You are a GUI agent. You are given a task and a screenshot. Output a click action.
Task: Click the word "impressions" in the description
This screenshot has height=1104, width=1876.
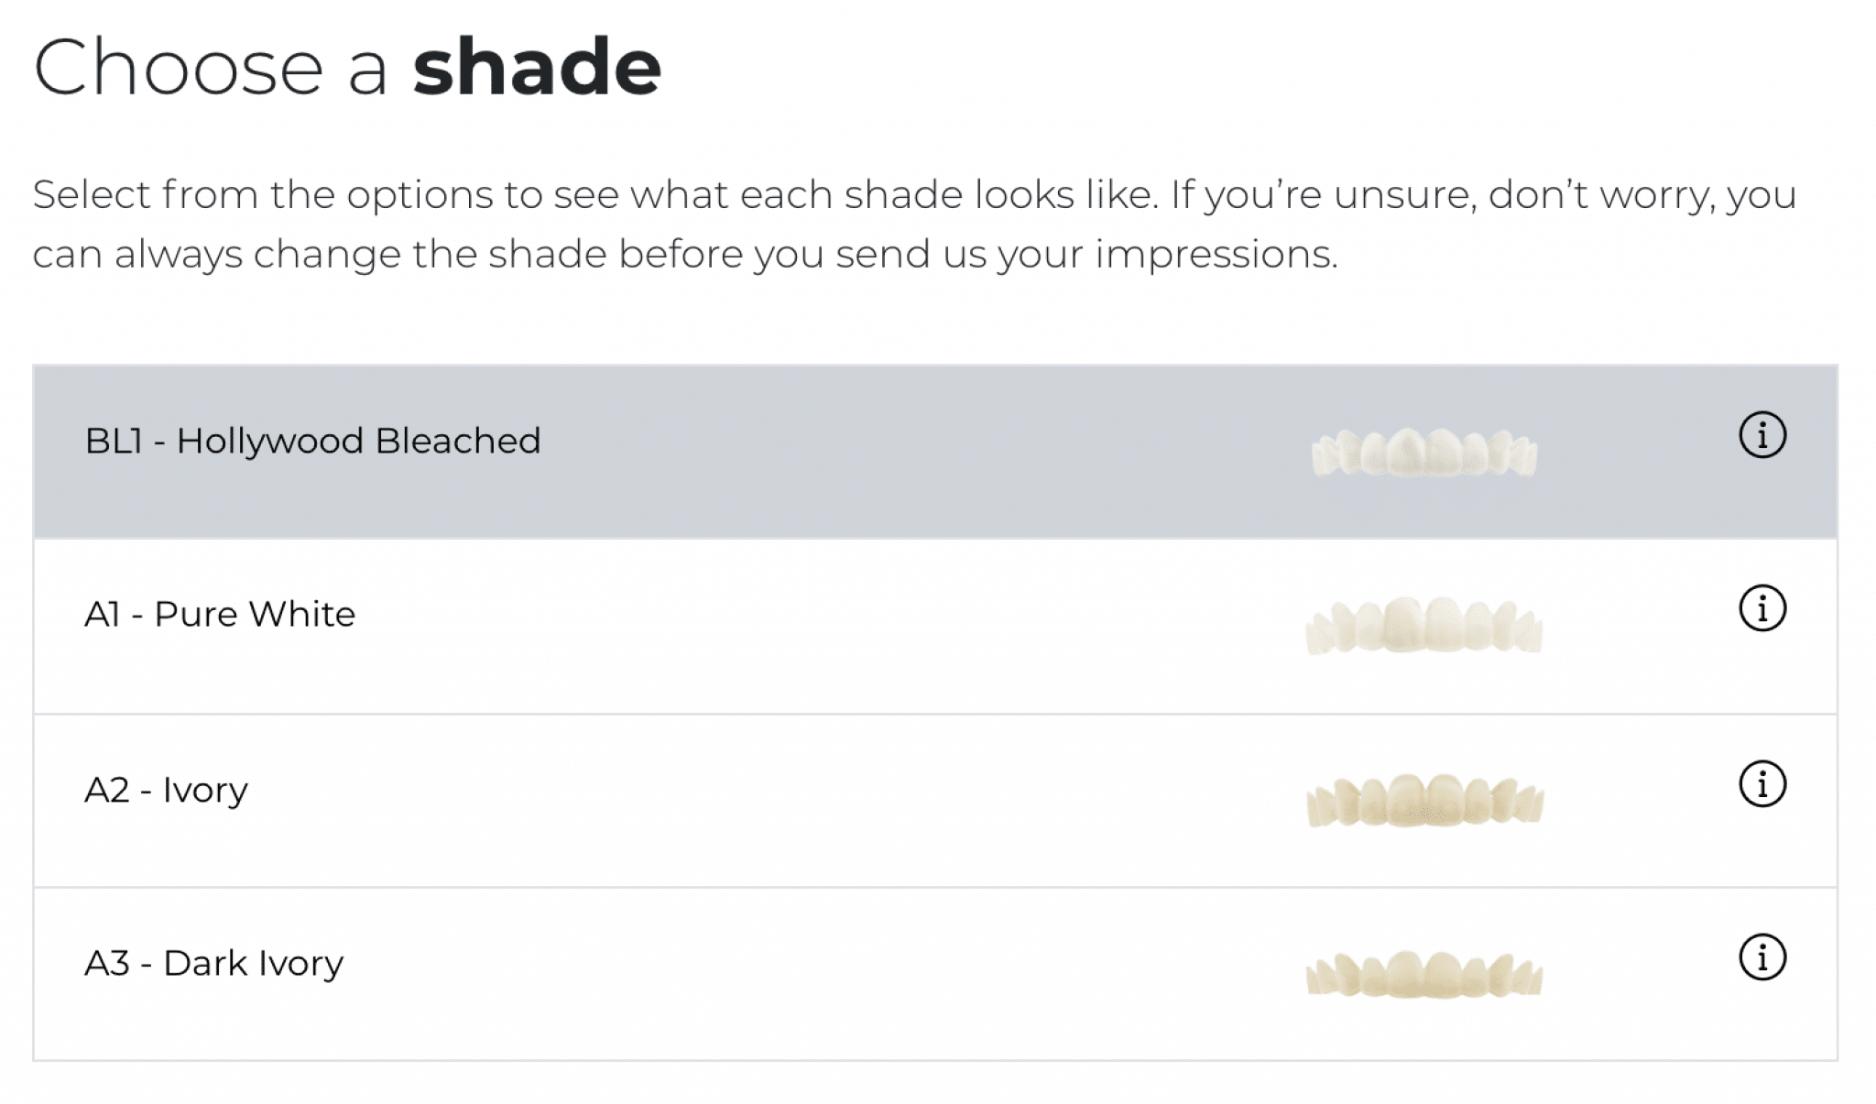pyautogui.click(x=1216, y=254)
